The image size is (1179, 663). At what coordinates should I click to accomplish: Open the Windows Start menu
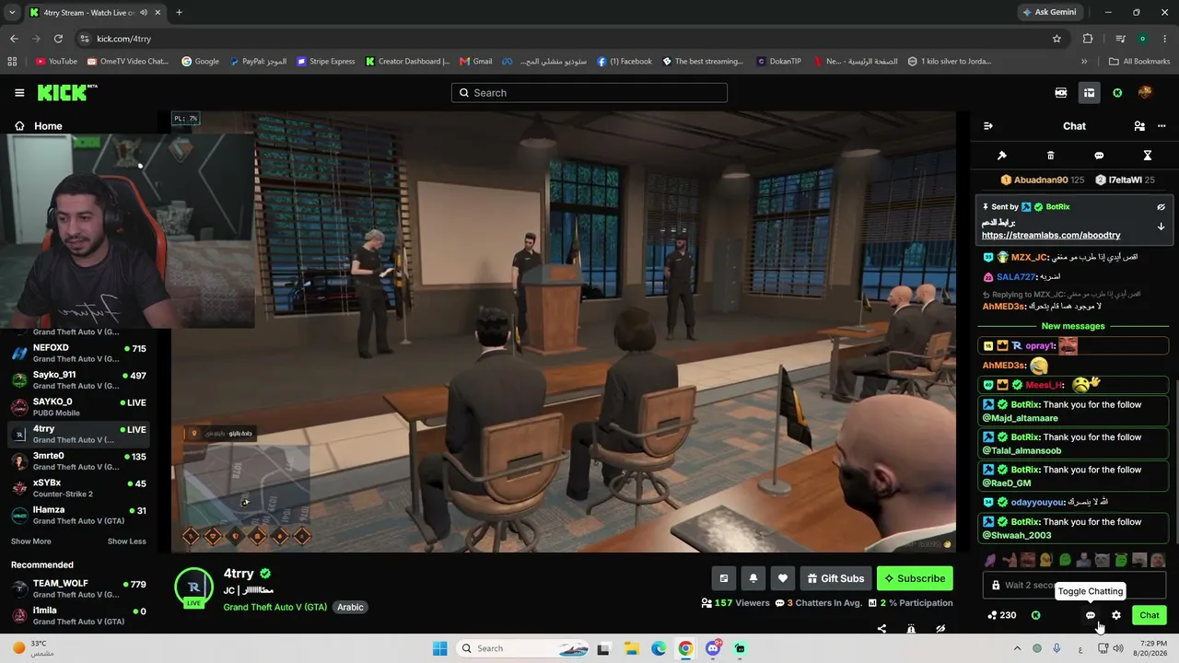(440, 648)
